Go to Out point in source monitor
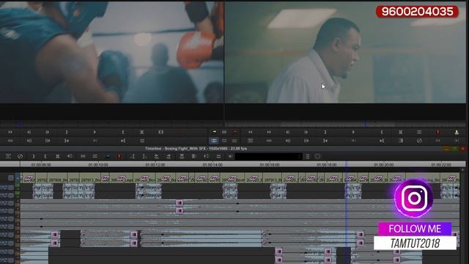469x264 pixels. point(67,141)
